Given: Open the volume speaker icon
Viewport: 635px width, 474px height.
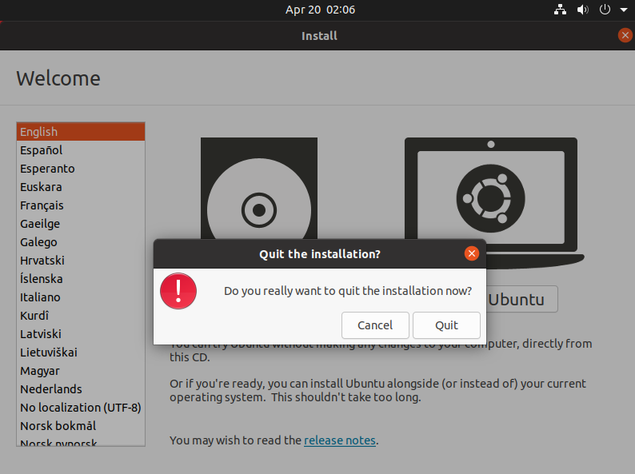Looking at the screenshot, I should (582, 10).
